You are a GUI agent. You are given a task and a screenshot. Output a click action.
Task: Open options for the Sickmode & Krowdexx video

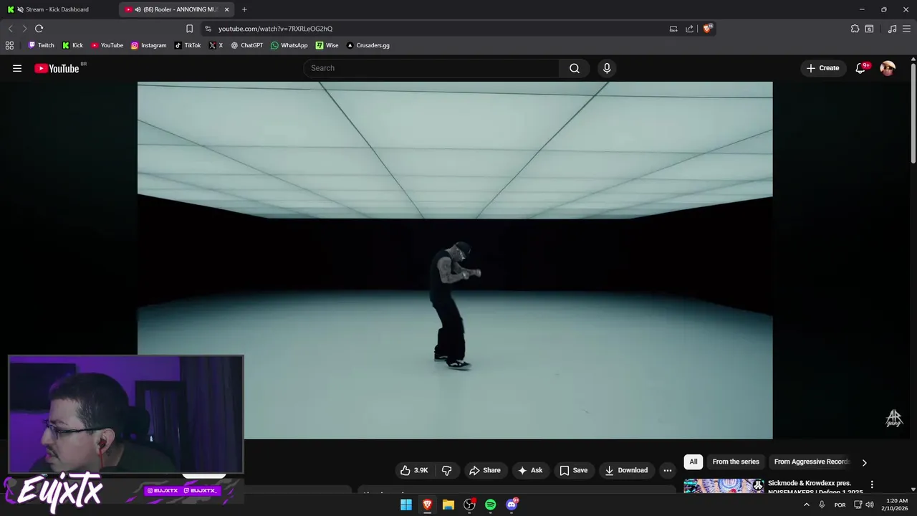[x=872, y=484]
